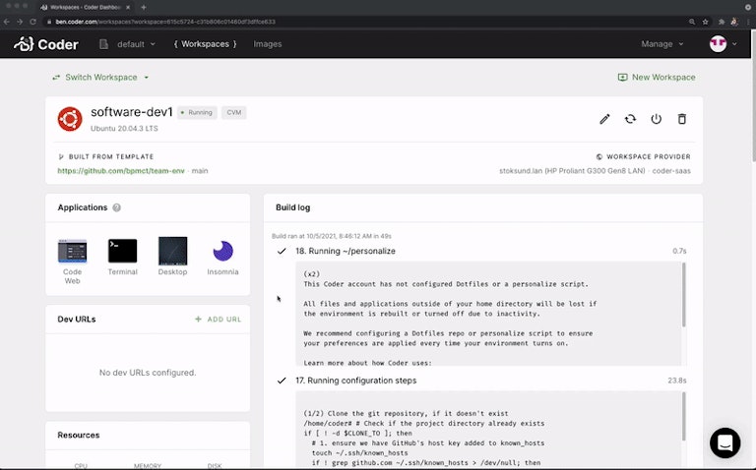The width and height of the screenshot is (756, 470).
Task: Reload the page in the browser
Action: (32, 22)
